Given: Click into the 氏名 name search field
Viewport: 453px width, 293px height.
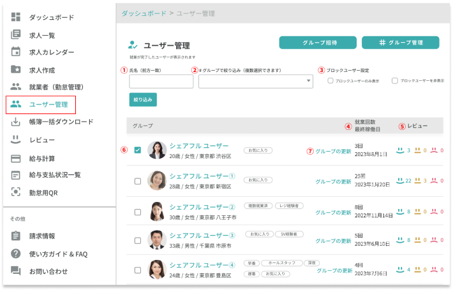Looking at the screenshot, I should click(161, 82).
